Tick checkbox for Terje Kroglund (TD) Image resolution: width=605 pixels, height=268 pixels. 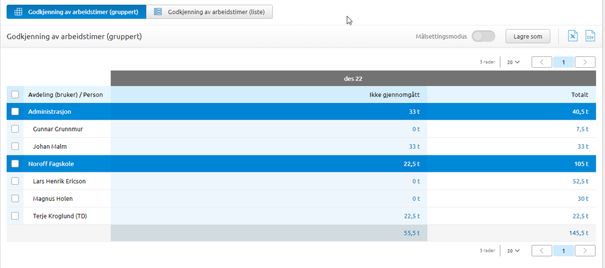point(15,216)
